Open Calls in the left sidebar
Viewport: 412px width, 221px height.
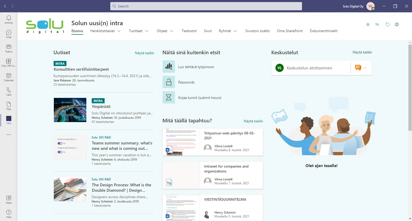tap(9, 91)
